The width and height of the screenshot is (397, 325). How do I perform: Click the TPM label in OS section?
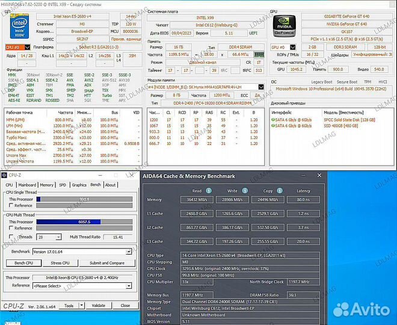point(368,82)
